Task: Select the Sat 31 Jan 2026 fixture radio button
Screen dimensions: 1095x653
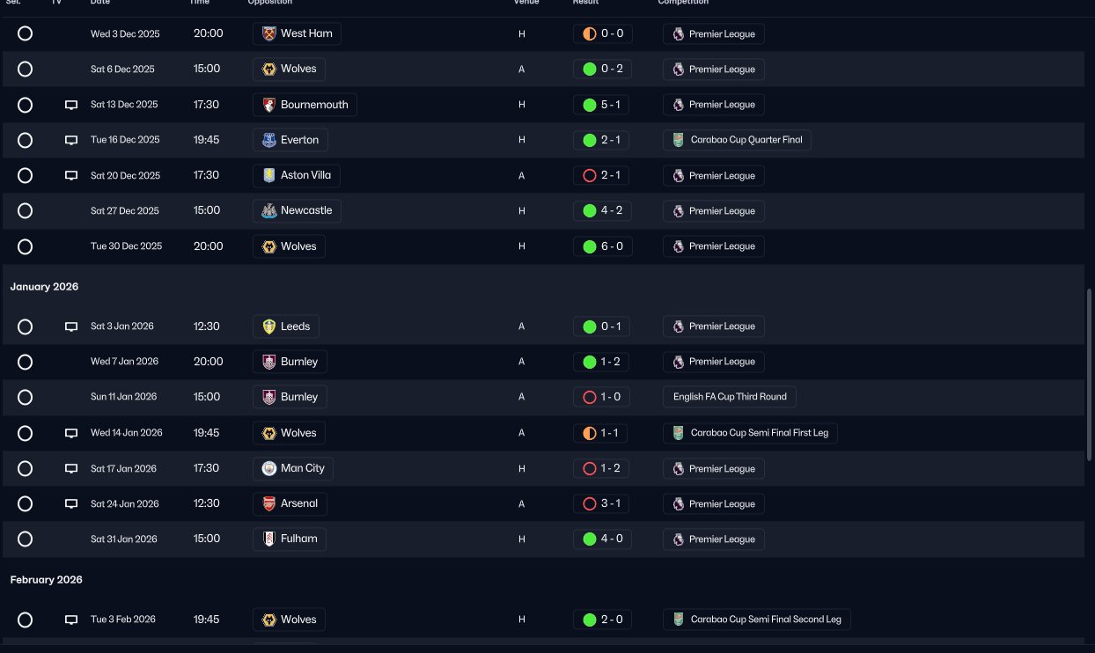Action: pos(25,539)
